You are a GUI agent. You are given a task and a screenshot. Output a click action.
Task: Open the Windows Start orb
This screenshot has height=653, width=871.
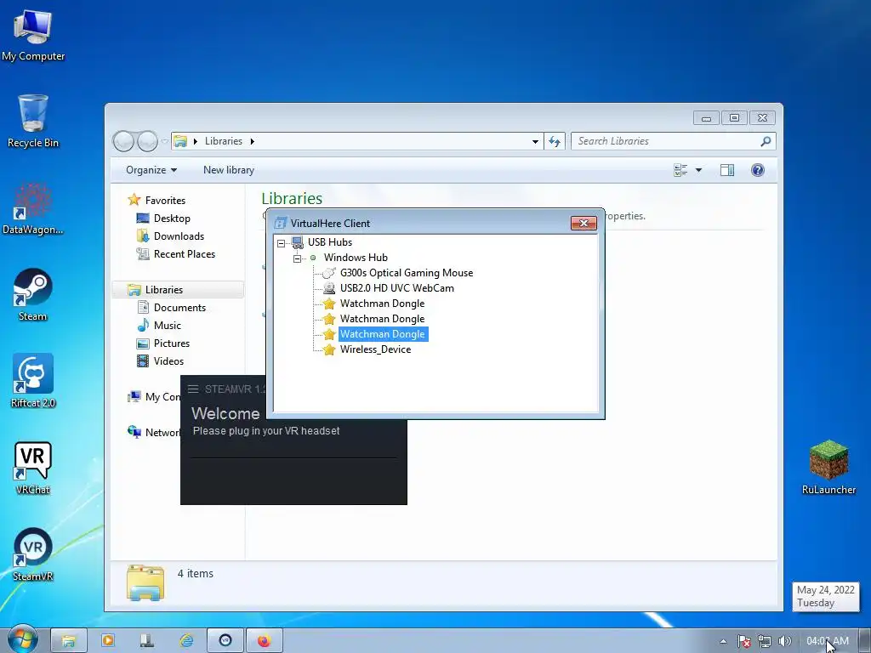coord(23,639)
